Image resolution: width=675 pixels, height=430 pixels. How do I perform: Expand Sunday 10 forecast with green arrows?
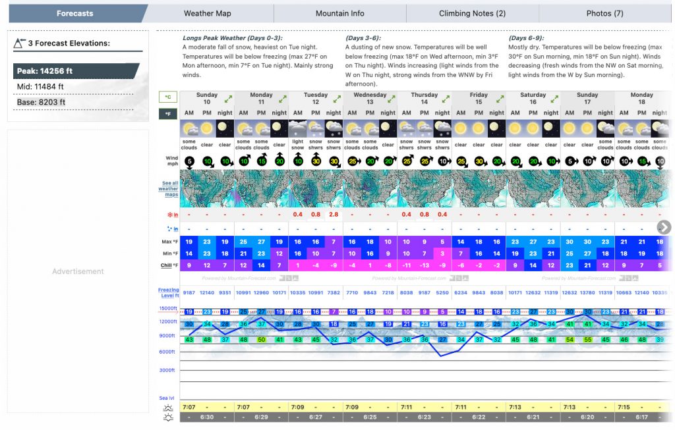pos(228,99)
